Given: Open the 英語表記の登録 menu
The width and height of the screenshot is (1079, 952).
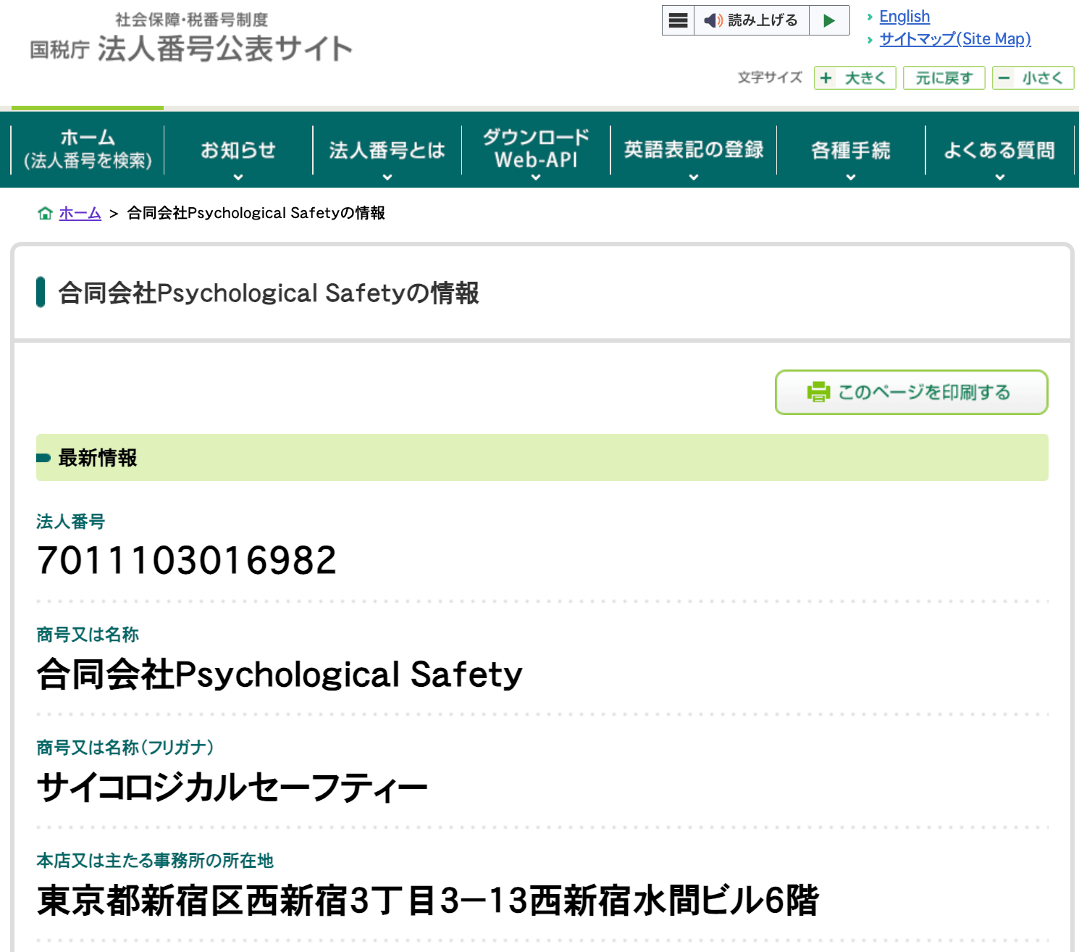Looking at the screenshot, I should [694, 151].
